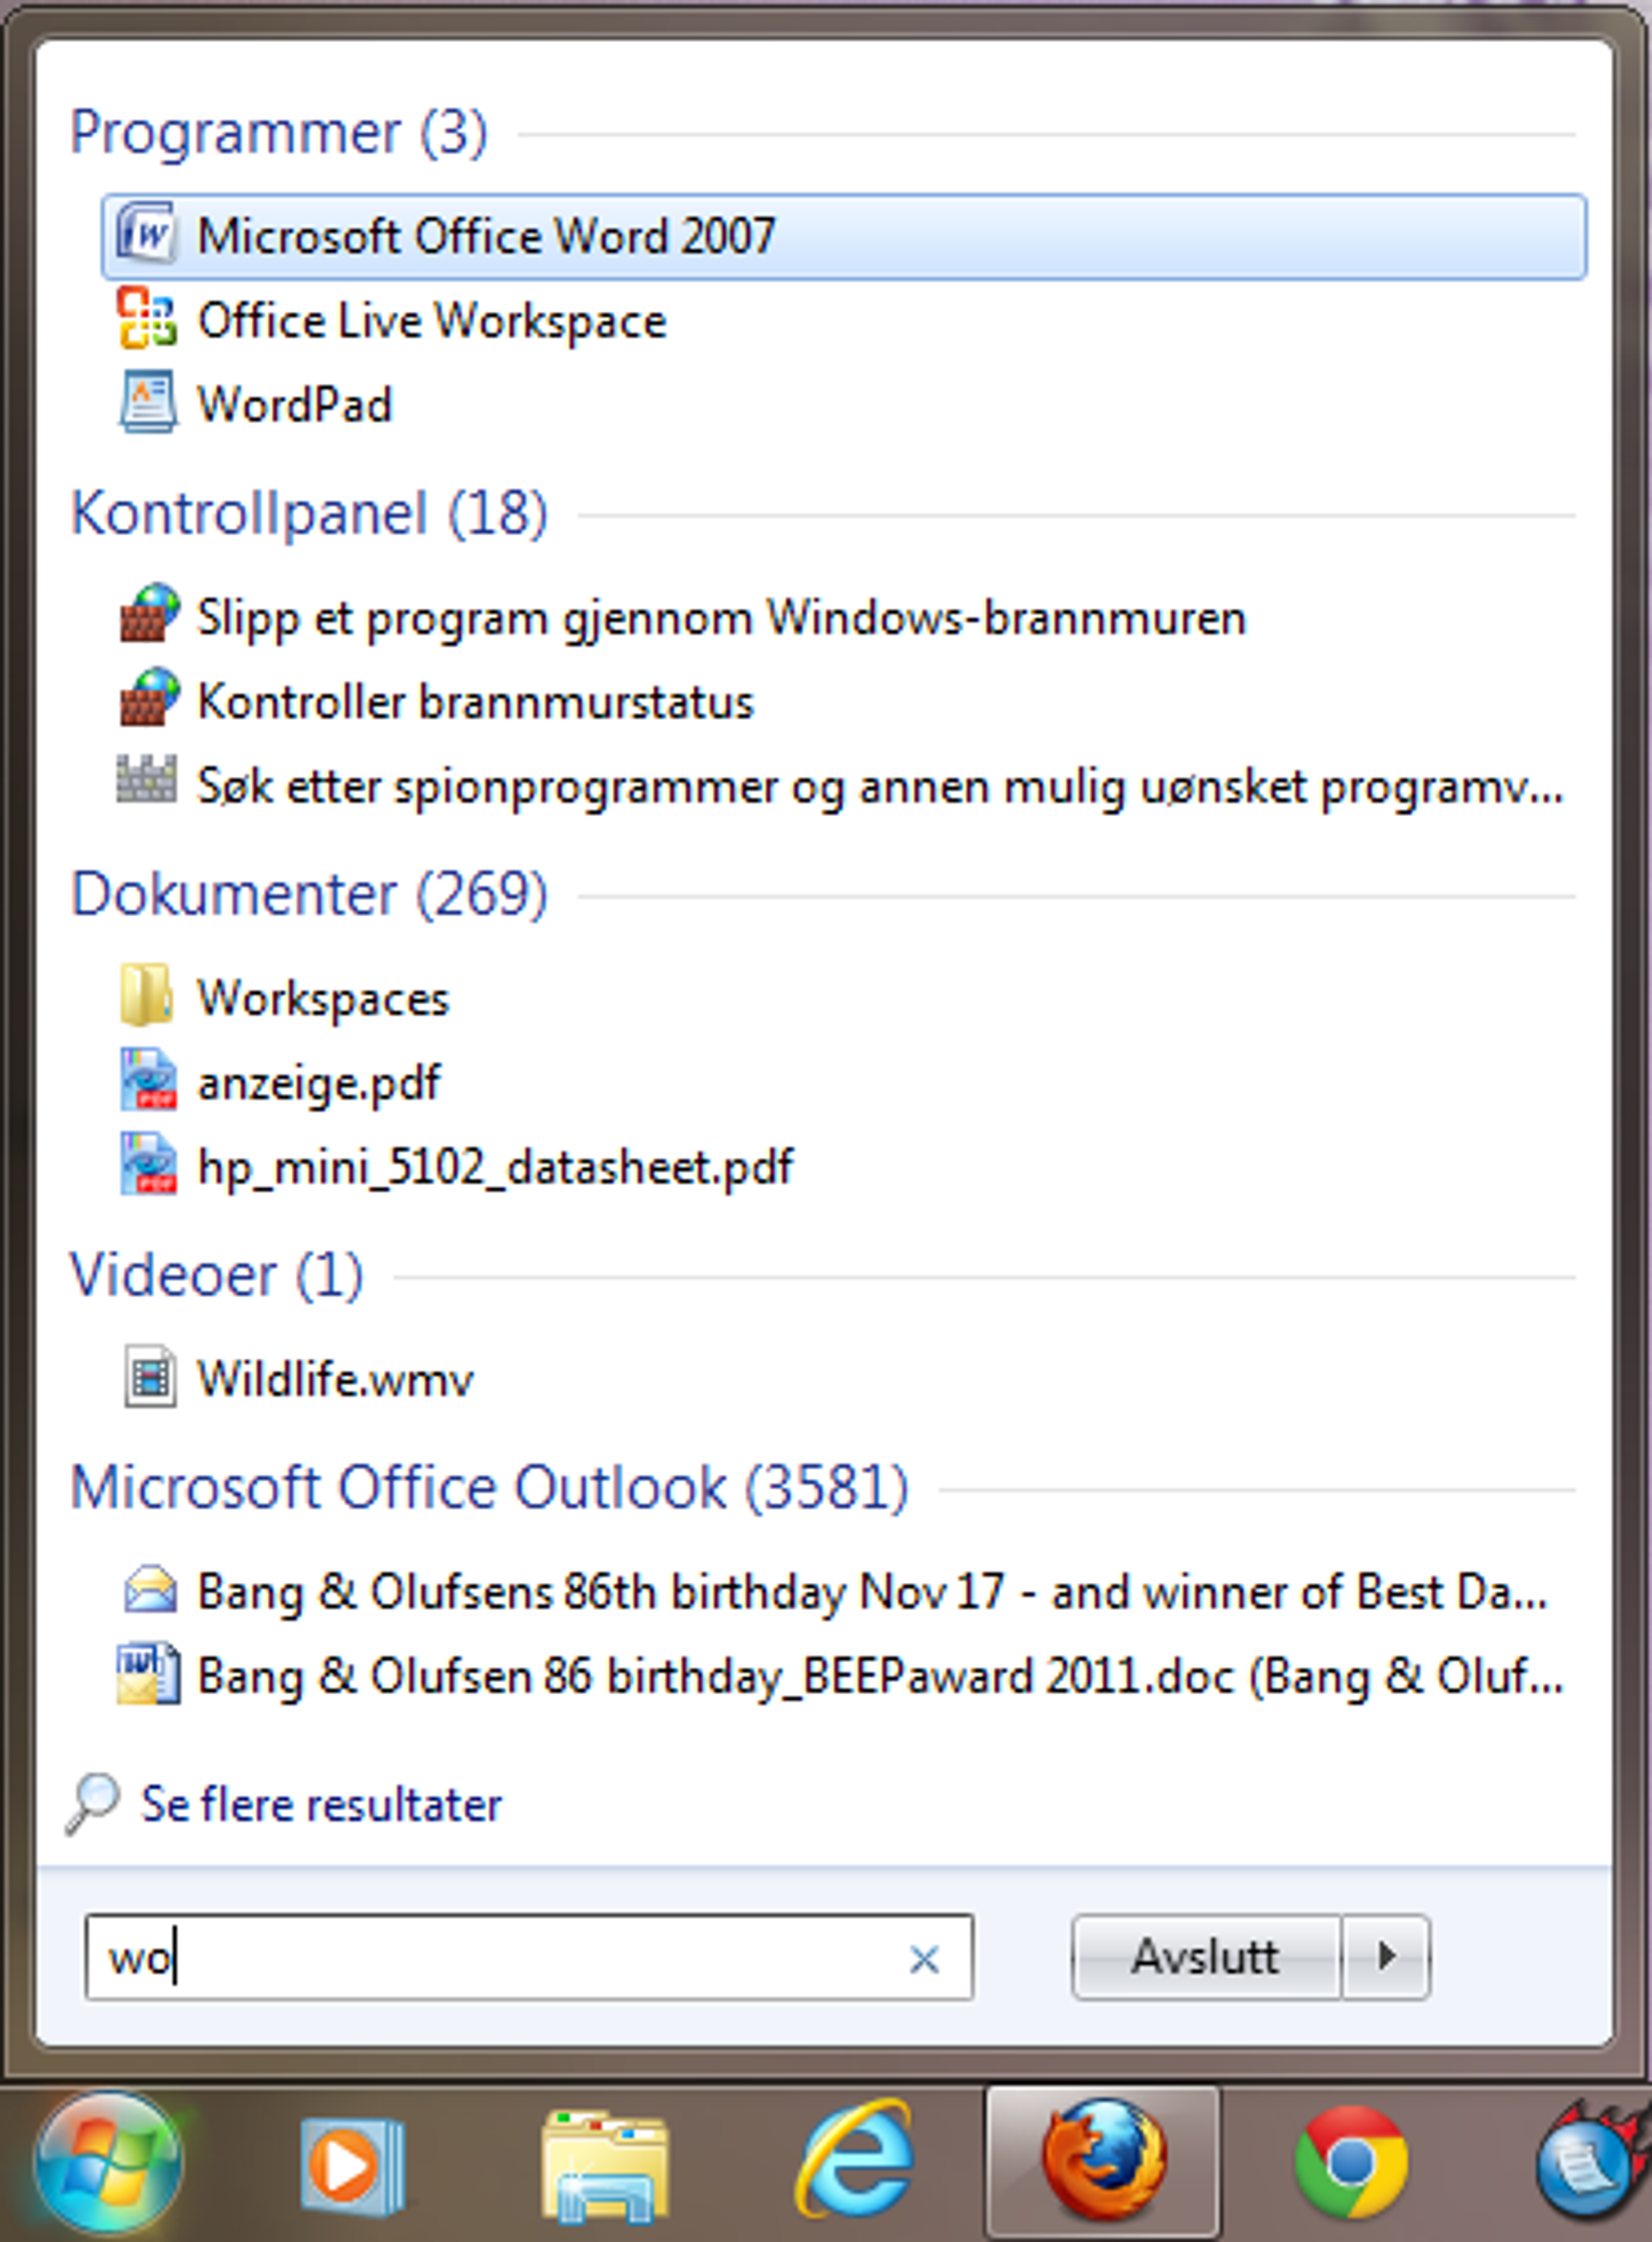Select Søk etter spionprogrammer og annen entry
Image resolution: width=1652 pixels, height=2242 pixels.
click(x=880, y=787)
